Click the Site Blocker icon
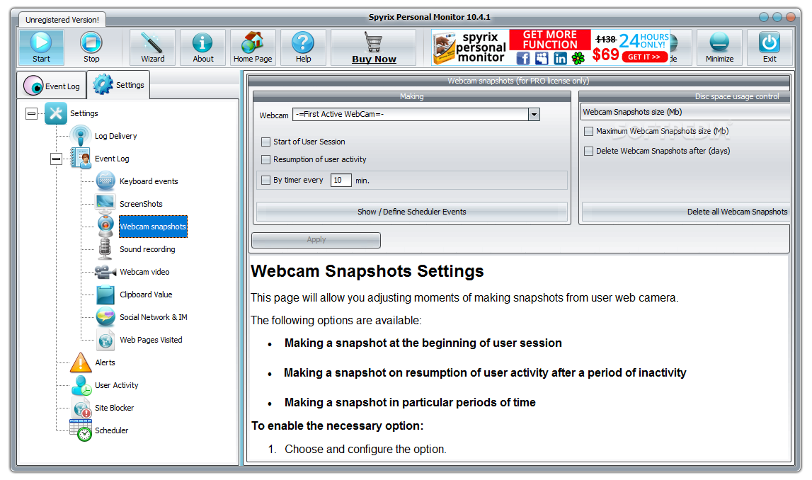Screen dimensions: 812x480 click(x=81, y=408)
